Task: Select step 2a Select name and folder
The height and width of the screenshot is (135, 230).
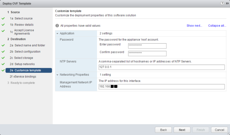Action: [27, 45]
